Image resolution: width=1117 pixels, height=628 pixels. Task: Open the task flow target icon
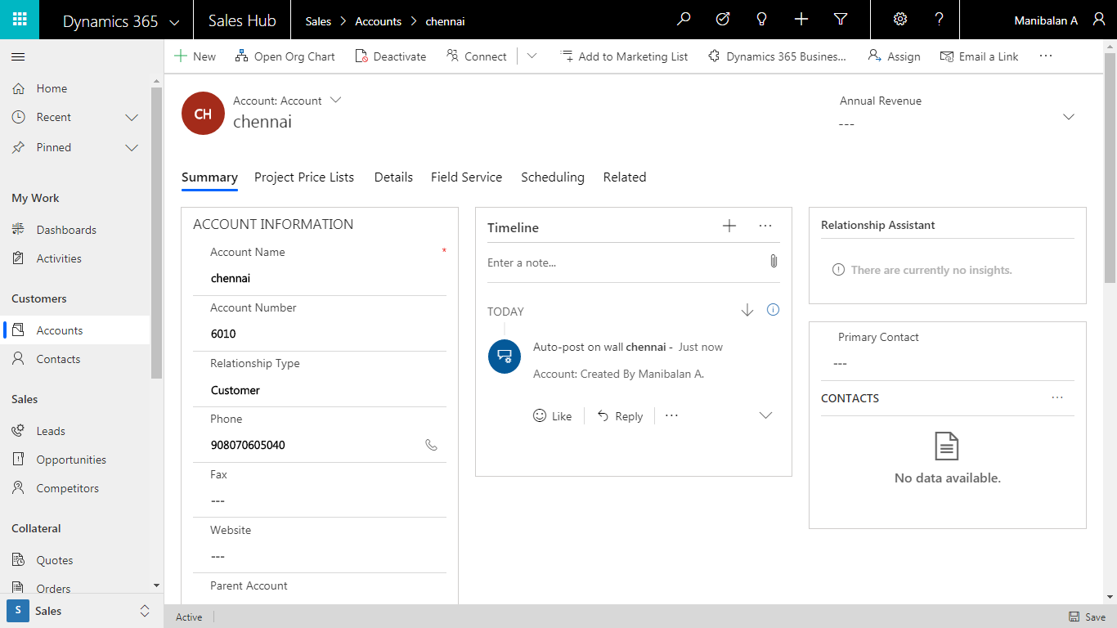[723, 20]
